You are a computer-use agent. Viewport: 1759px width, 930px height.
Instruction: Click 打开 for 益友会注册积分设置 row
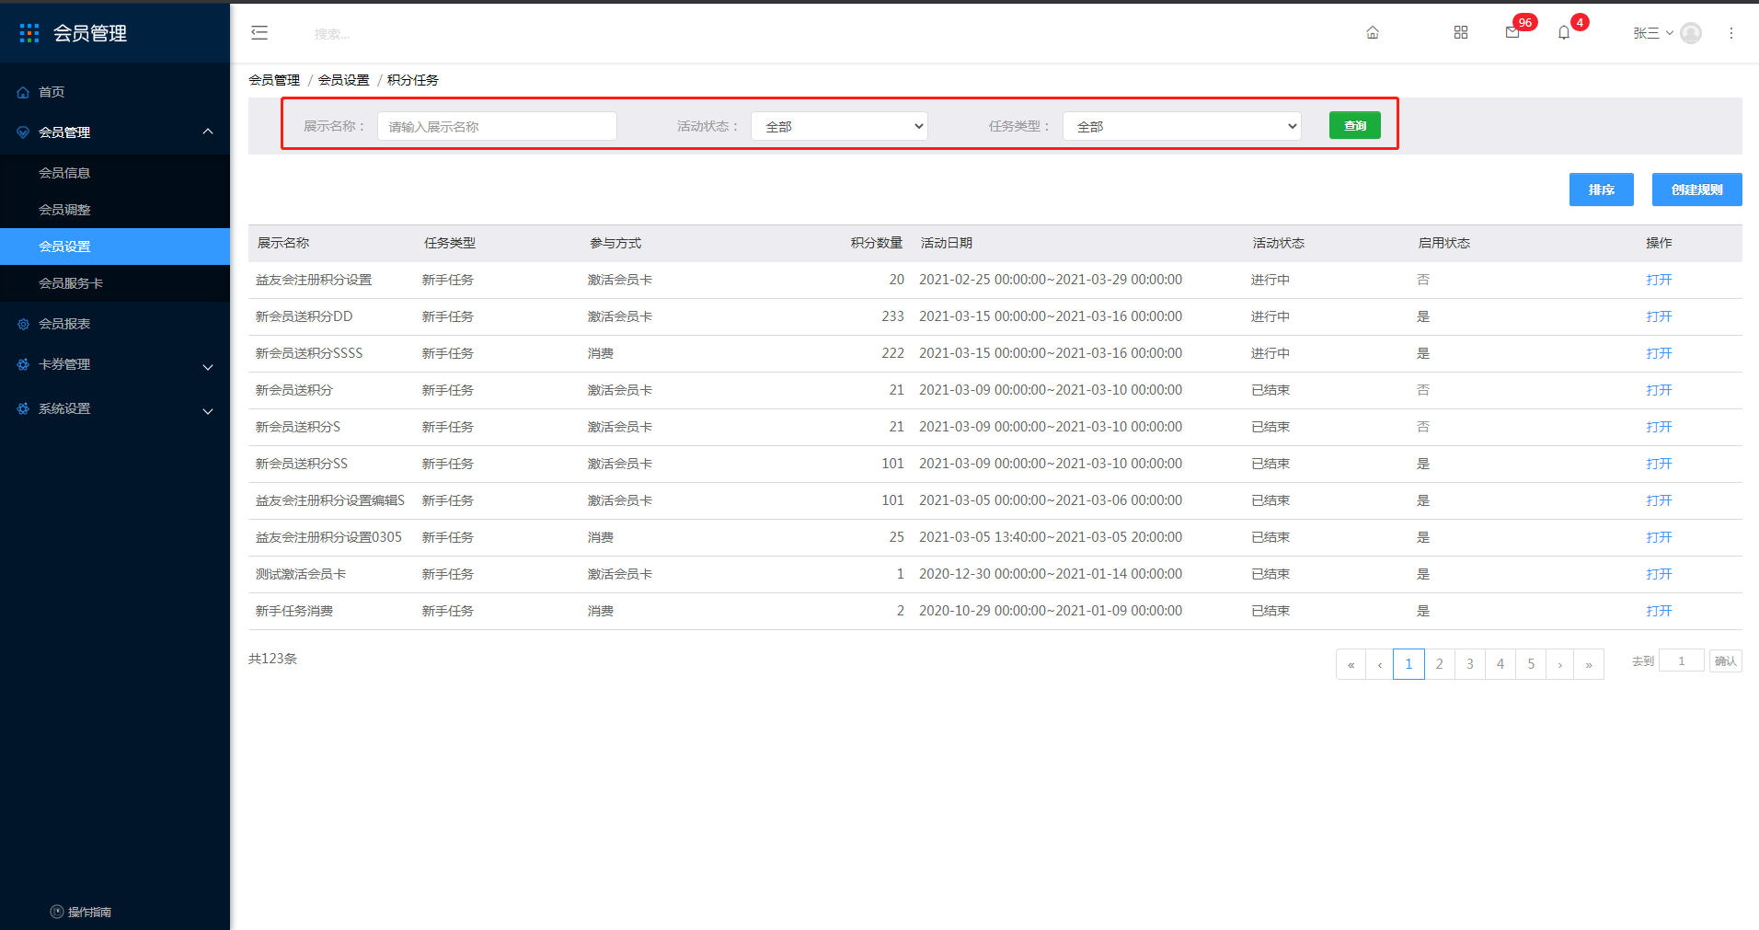pyautogui.click(x=1659, y=280)
